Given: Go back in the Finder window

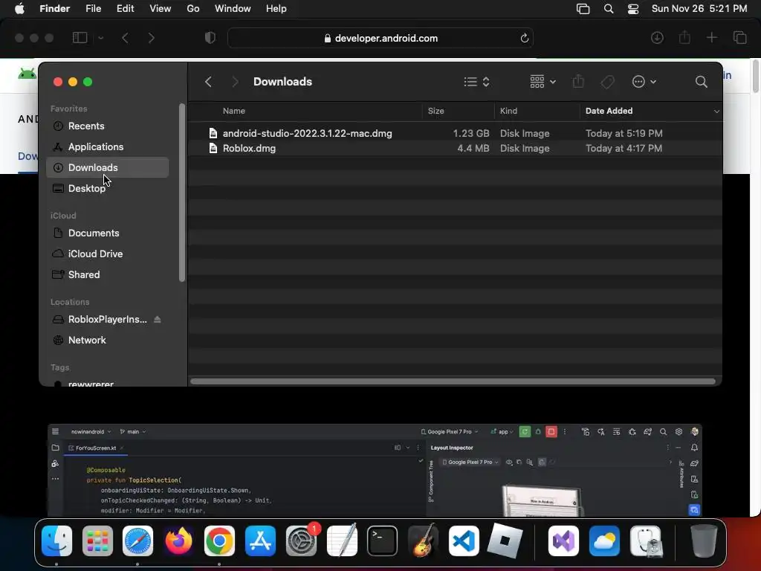Looking at the screenshot, I should (x=208, y=82).
